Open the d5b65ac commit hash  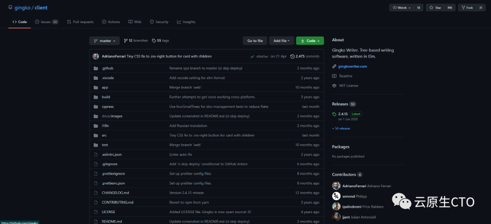(x=262, y=57)
